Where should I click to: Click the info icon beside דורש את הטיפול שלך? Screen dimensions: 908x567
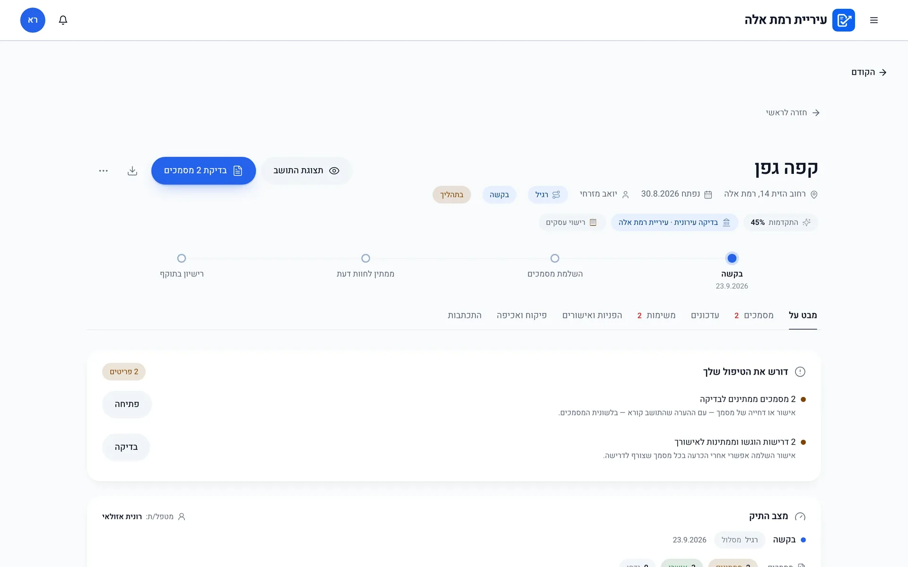pyautogui.click(x=800, y=372)
